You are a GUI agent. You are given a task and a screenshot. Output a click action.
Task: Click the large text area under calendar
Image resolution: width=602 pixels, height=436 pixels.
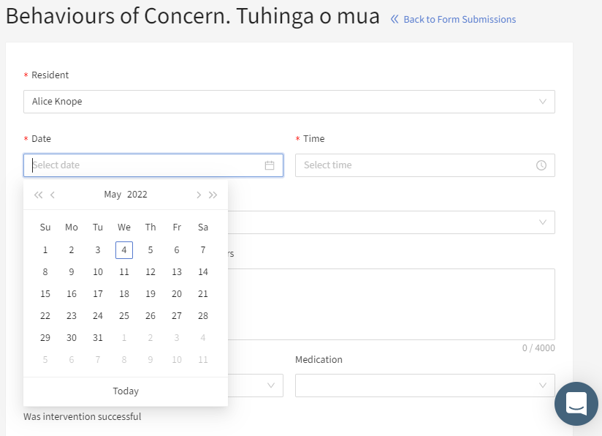tap(391, 304)
